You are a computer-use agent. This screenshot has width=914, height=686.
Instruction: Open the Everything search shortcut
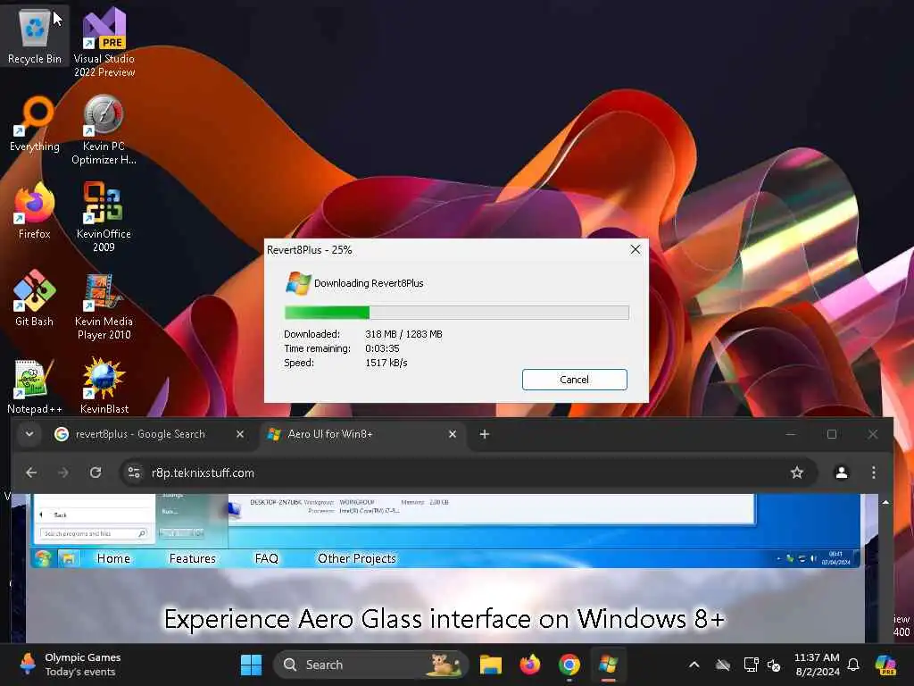[x=35, y=123]
